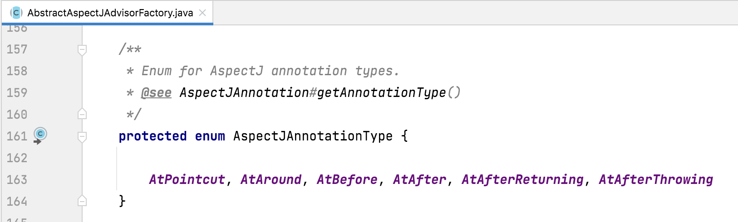Collapse the Javadoc comment at line 157
Image resolution: width=738 pixels, height=222 pixels.
tap(82, 49)
